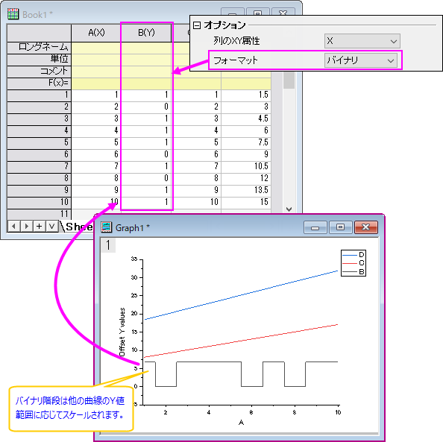This screenshot has height=442, width=443.
Task: Click the Offset Y values axis title
Action: 122,332
